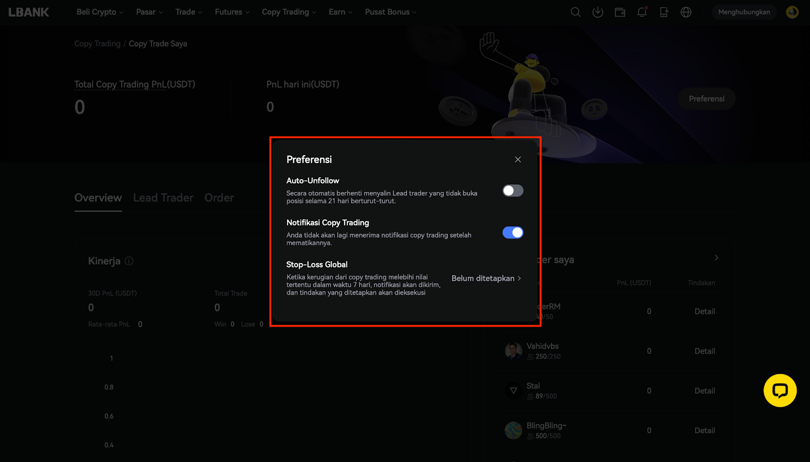Click the search magnifier icon
Screen dimensions: 810x462
(575, 12)
